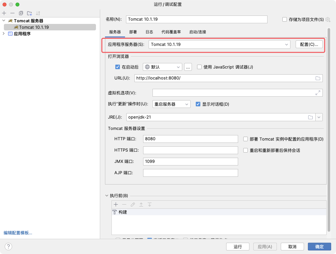The width and height of the screenshot is (336, 254).
Task: Enable 重启和重新部署后保持会话
Action: click(246, 151)
